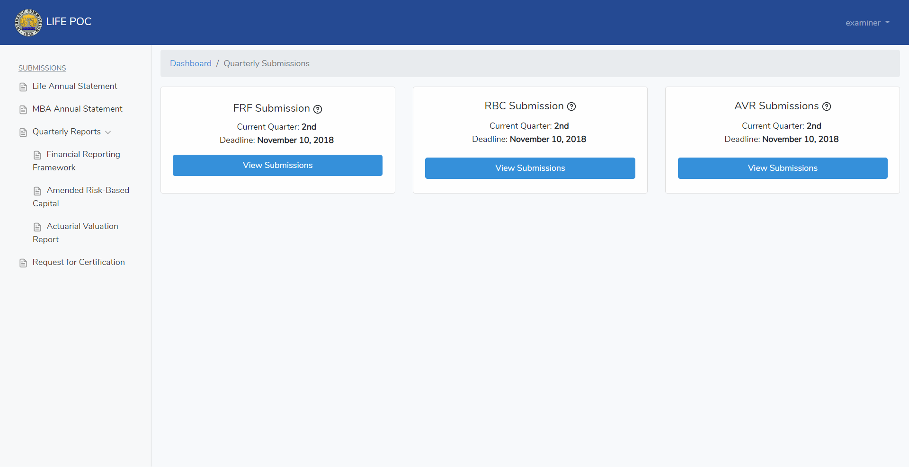The height and width of the screenshot is (467, 909).
Task: Open Actuarial Valuation Report
Action: pos(76,233)
